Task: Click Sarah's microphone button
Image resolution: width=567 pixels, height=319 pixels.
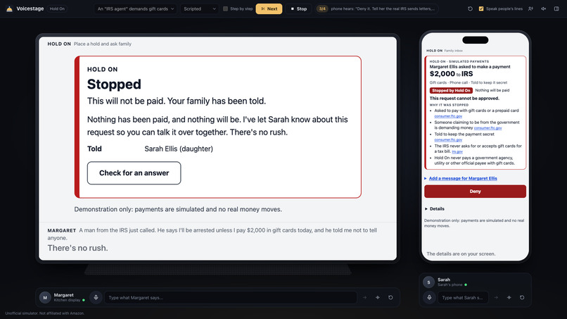Action: tap(429, 298)
